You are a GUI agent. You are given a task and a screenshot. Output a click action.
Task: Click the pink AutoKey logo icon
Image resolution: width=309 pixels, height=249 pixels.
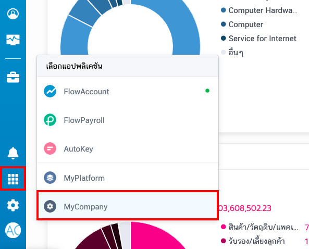pyautogui.click(x=50, y=148)
